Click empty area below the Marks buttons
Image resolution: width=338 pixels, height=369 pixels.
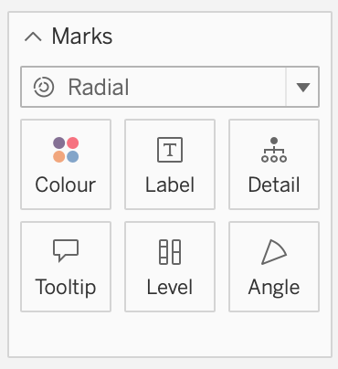[170, 333]
